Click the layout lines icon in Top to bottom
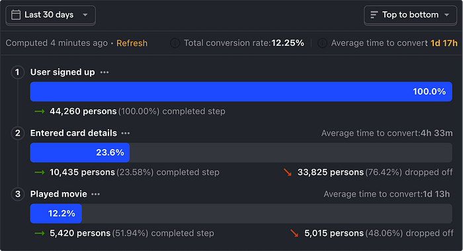 pos(374,15)
